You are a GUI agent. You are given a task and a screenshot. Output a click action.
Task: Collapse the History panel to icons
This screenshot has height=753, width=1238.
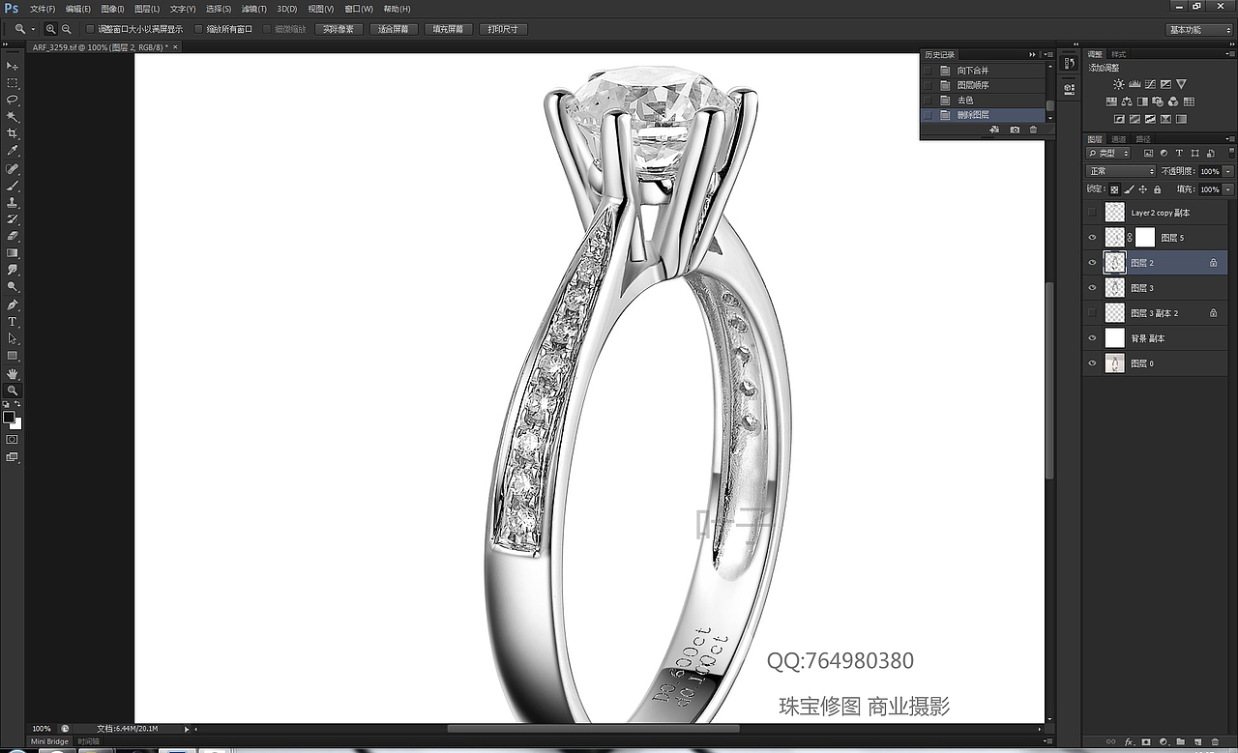(1032, 55)
